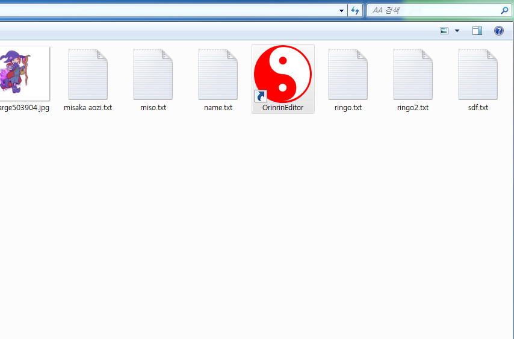514x339 pixels.
Task: Select the sdf.txt document icon
Action: coord(478,74)
